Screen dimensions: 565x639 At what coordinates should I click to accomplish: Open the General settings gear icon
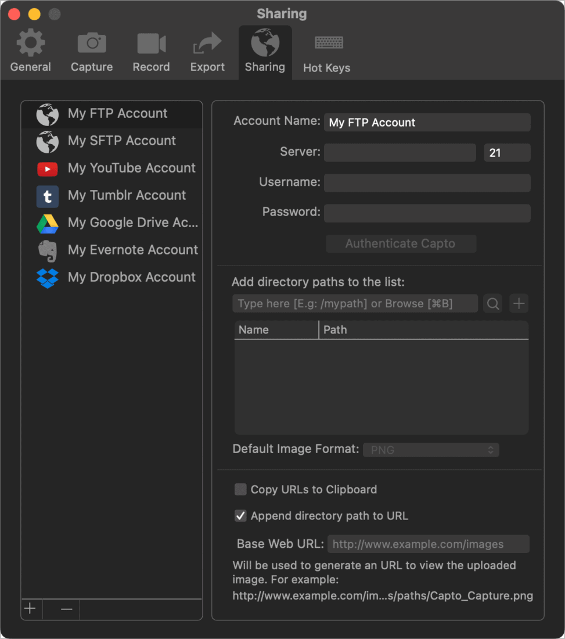pyautogui.click(x=30, y=42)
